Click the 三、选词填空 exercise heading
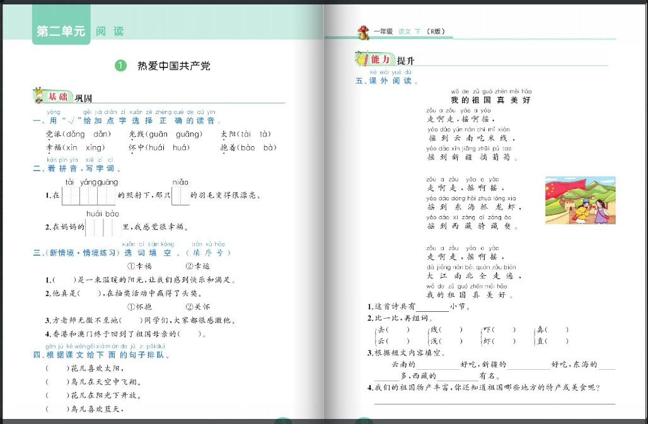The width and height of the screenshot is (648, 424). 132,253
